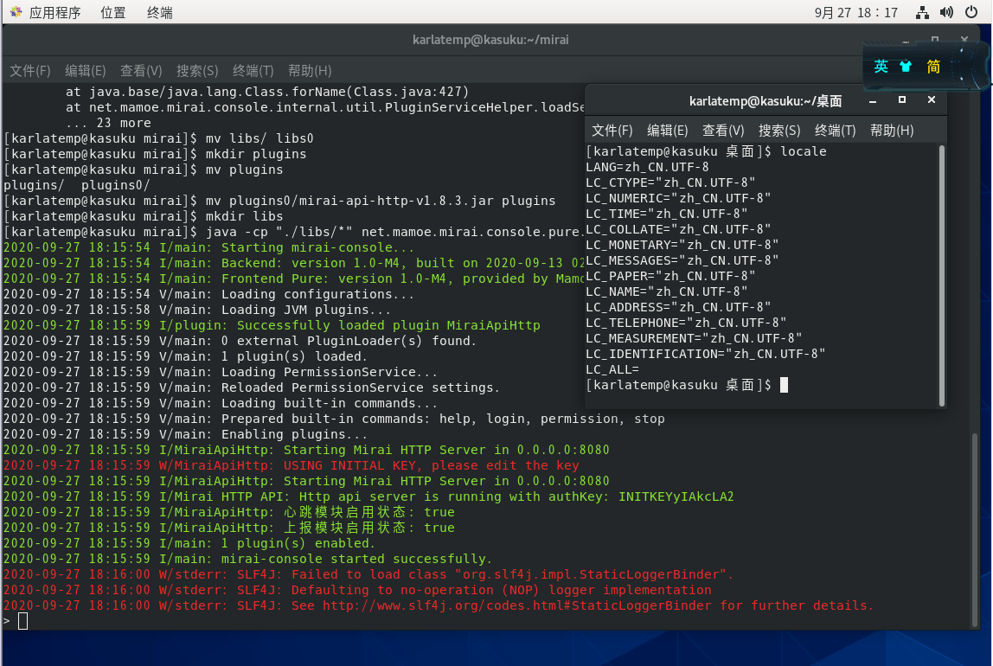Open the fcitx skin t-shirt icon

[x=907, y=65]
